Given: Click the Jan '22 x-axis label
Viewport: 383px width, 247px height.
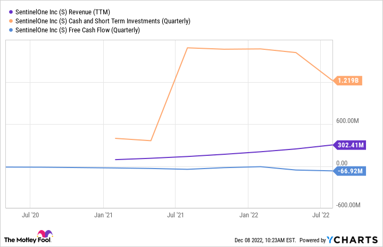Looking at the screenshot, I should (x=248, y=215).
